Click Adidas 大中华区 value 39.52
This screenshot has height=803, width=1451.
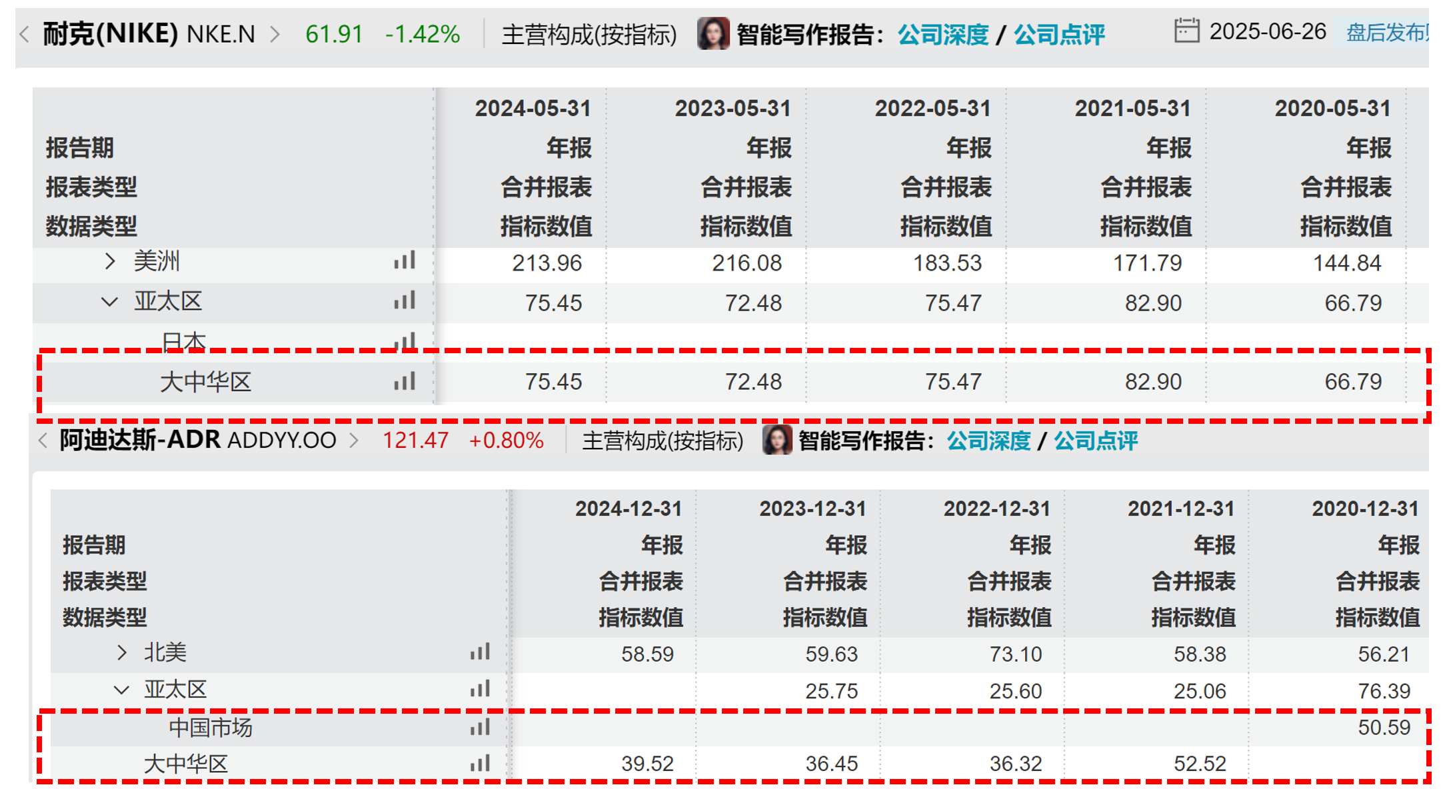point(647,763)
